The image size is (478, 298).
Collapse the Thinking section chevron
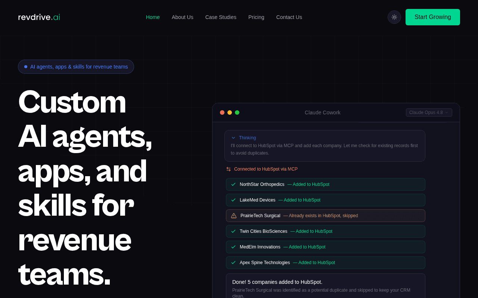233,138
